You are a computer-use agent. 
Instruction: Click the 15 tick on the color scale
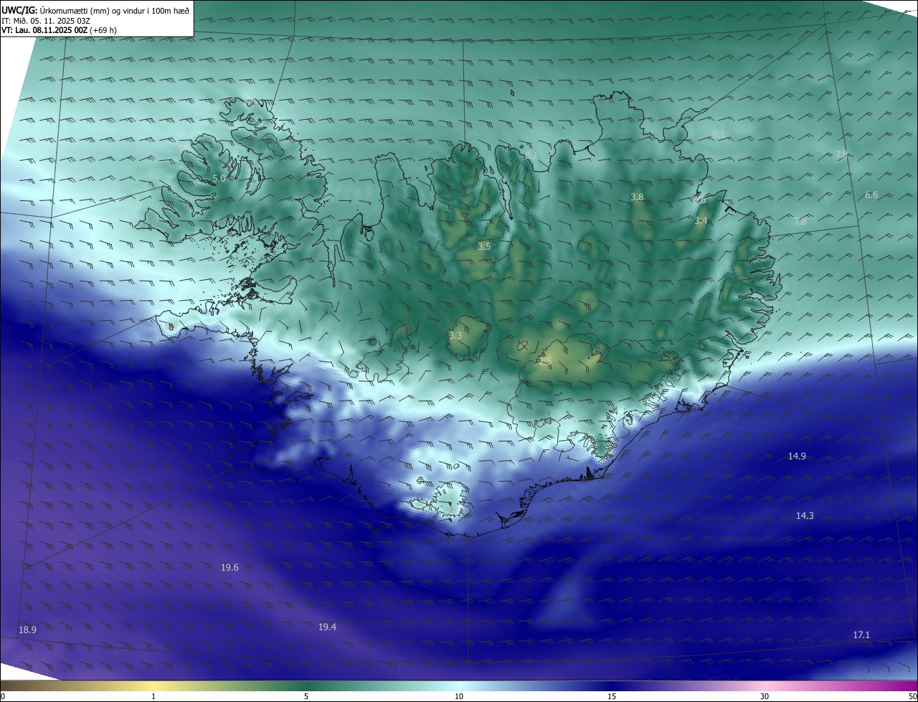tap(612, 696)
